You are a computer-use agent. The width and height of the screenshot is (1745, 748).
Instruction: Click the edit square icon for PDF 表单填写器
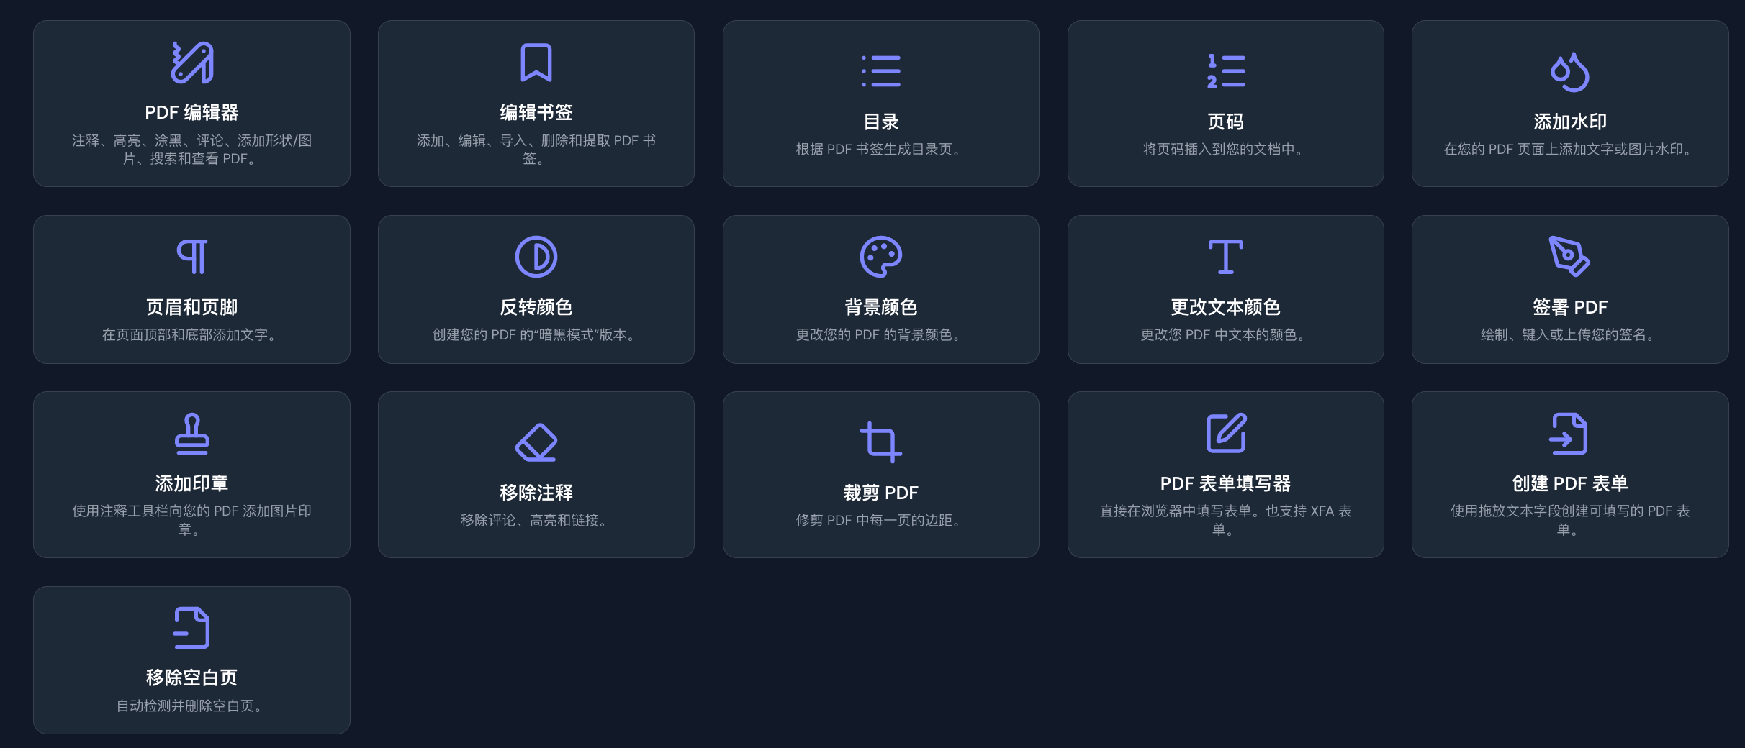[x=1225, y=434]
